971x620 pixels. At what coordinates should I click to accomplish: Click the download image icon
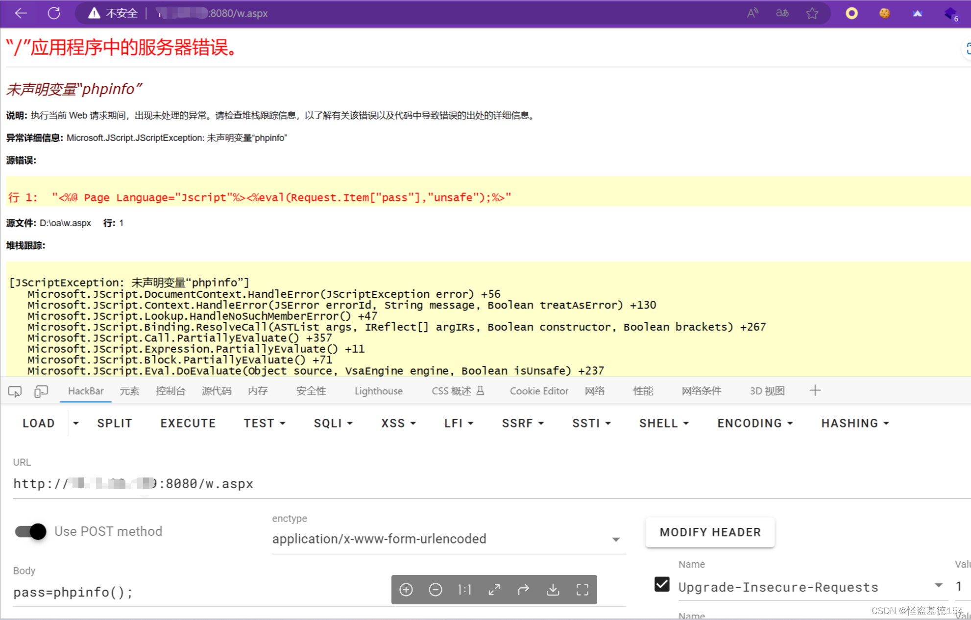pyautogui.click(x=553, y=590)
